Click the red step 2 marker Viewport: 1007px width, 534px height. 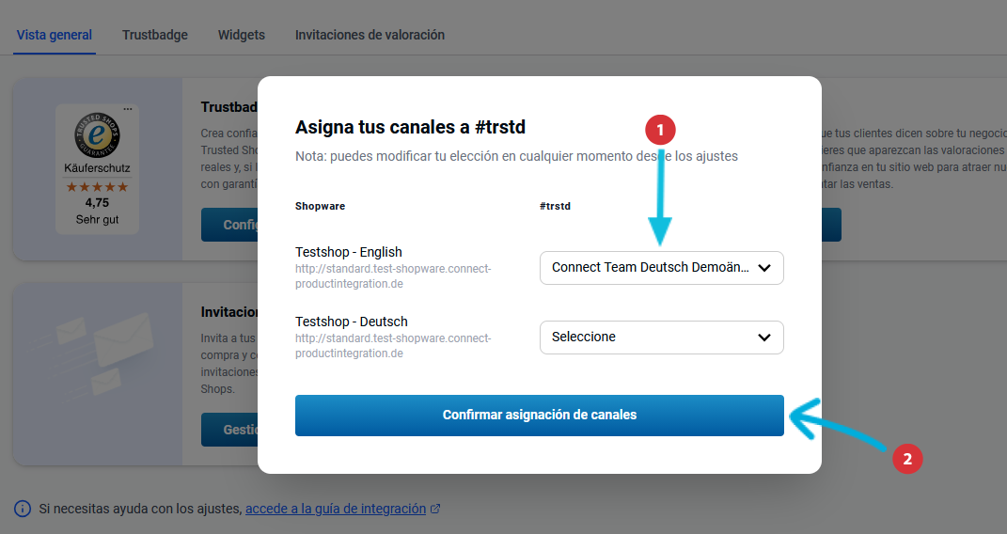(x=906, y=459)
